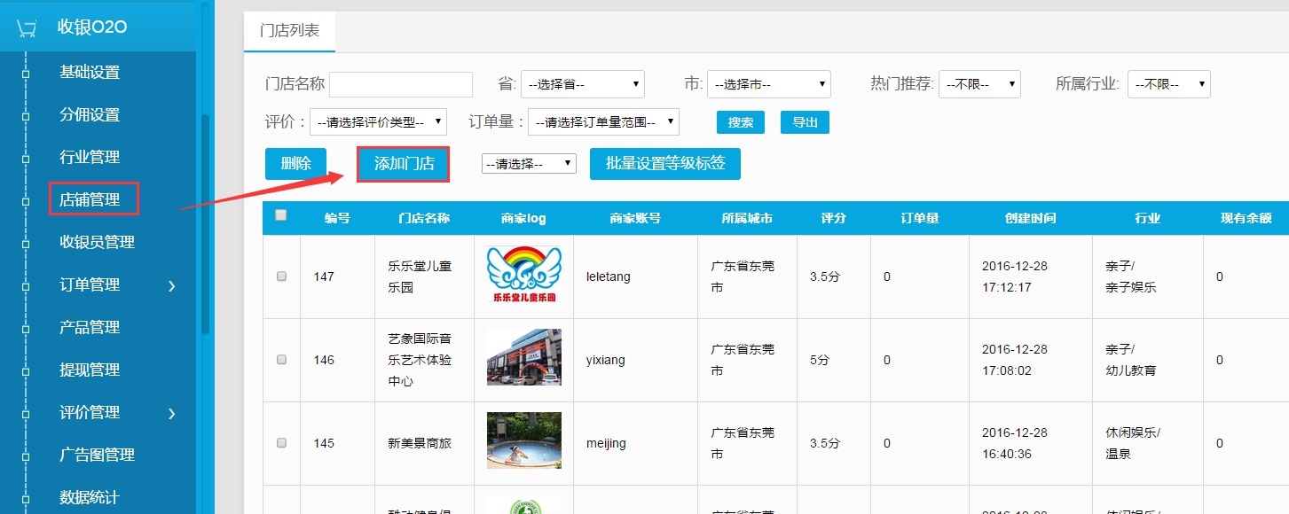
Task: Click the 创建时间 column header
Action: (x=1030, y=219)
